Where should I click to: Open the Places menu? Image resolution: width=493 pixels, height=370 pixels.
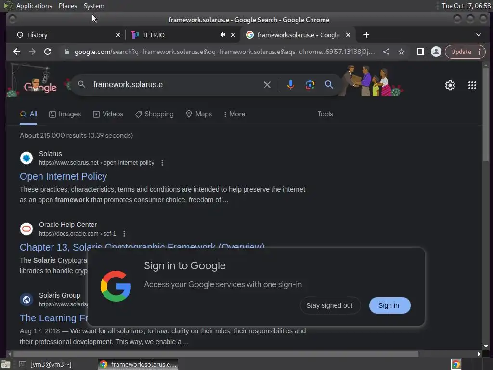click(x=67, y=6)
